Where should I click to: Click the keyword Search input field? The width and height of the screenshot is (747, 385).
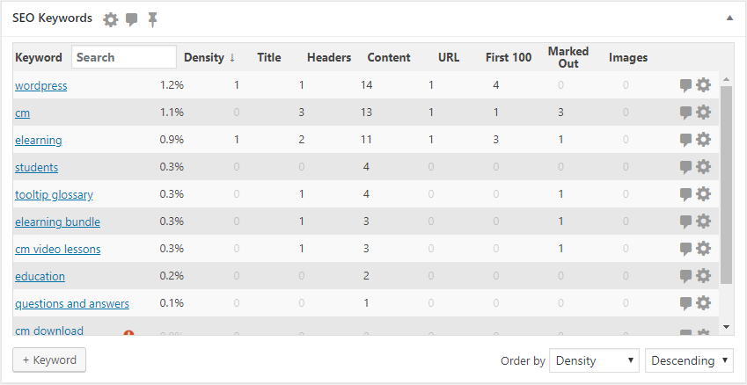[x=123, y=57]
